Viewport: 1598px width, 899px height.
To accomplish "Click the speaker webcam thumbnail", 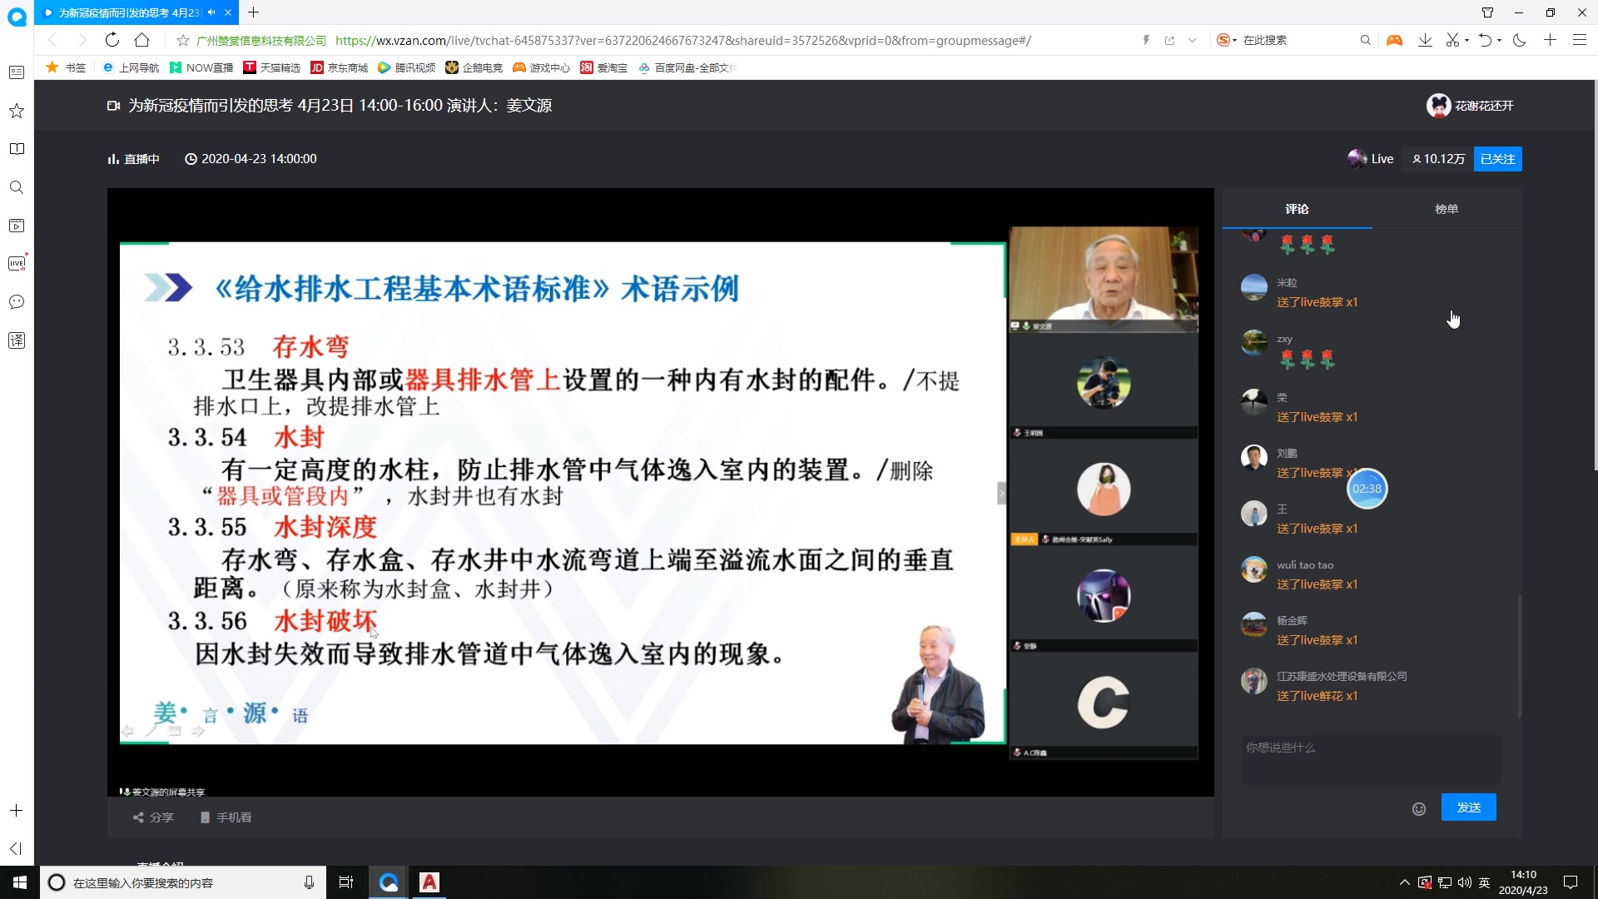I will click(1104, 279).
